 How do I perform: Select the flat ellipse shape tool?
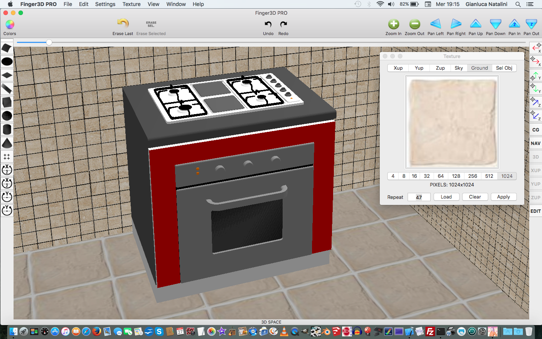7,61
